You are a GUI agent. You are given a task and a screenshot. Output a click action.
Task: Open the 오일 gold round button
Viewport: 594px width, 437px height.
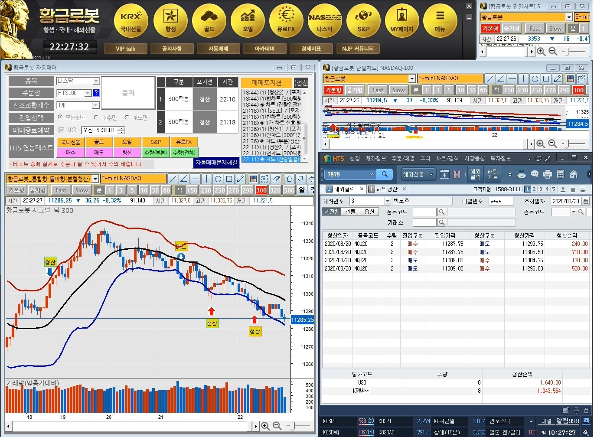pyautogui.click(x=248, y=21)
